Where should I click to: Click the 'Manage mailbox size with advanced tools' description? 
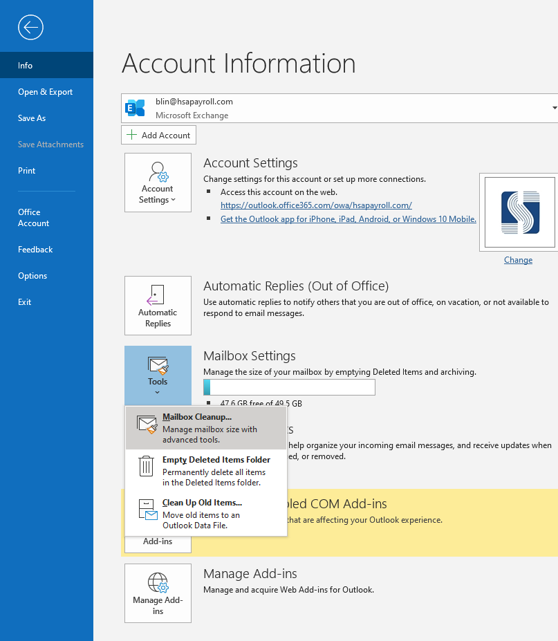point(210,434)
